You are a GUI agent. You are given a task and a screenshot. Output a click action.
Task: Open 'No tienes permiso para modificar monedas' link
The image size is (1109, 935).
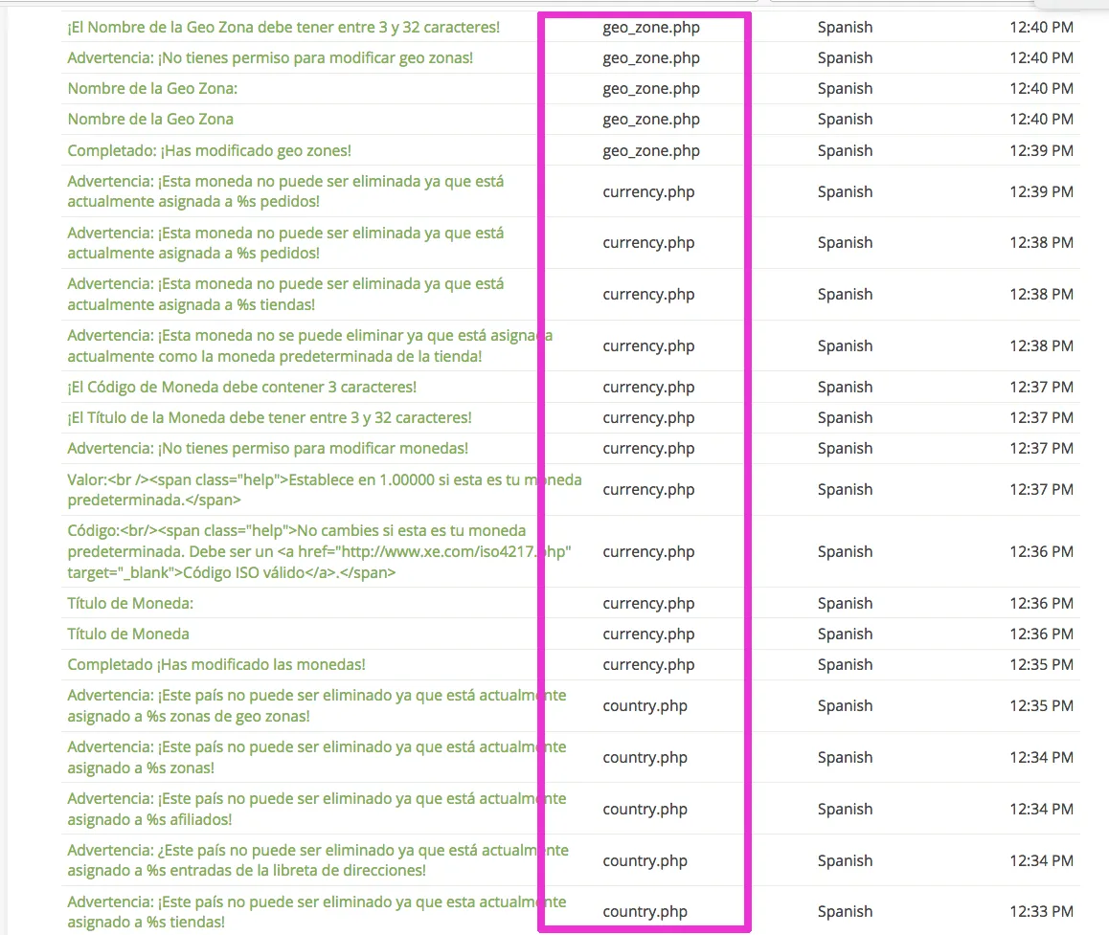click(x=268, y=449)
